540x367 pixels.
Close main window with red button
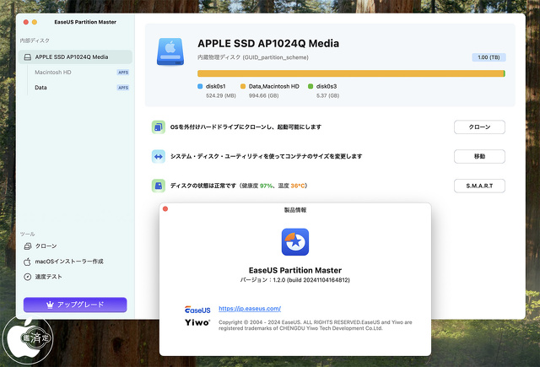pyautogui.click(x=26, y=22)
